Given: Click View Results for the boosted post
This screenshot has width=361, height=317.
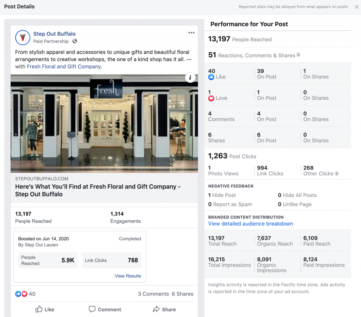Looking at the screenshot, I should [x=128, y=276].
